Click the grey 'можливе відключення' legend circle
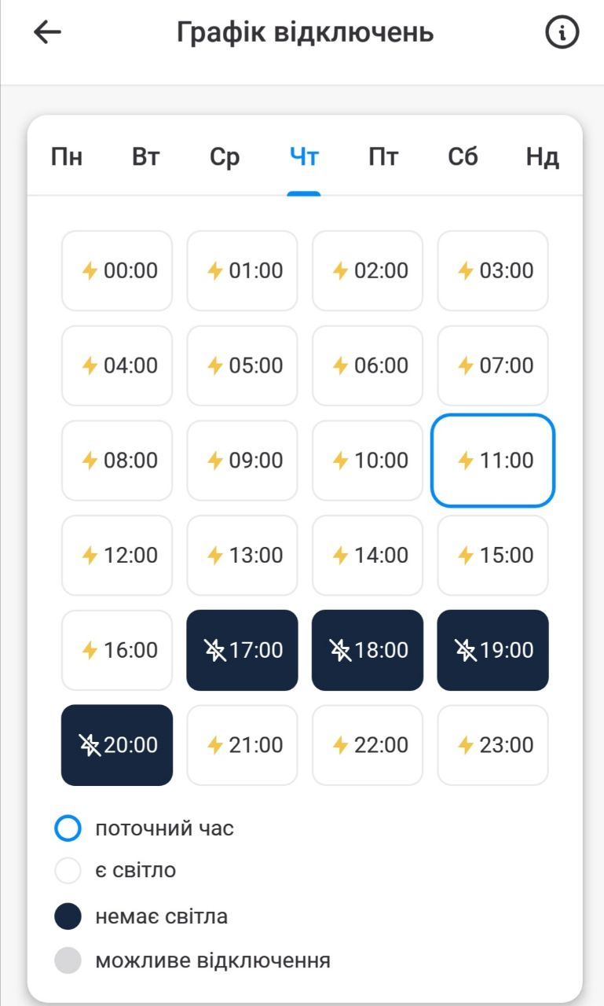The width and height of the screenshot is (604, 1006). (x=68, y=960)
